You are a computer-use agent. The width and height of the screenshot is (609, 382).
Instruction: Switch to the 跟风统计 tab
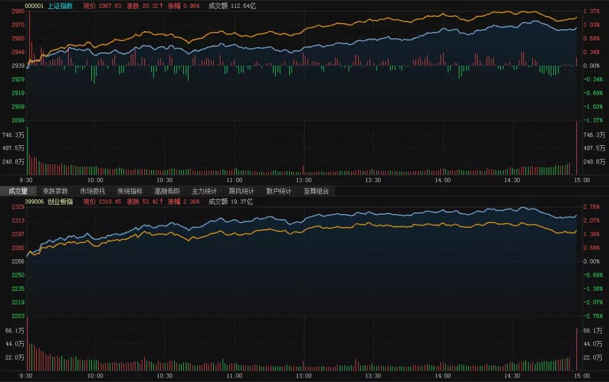pyautogui.click(x=241, y=191)
